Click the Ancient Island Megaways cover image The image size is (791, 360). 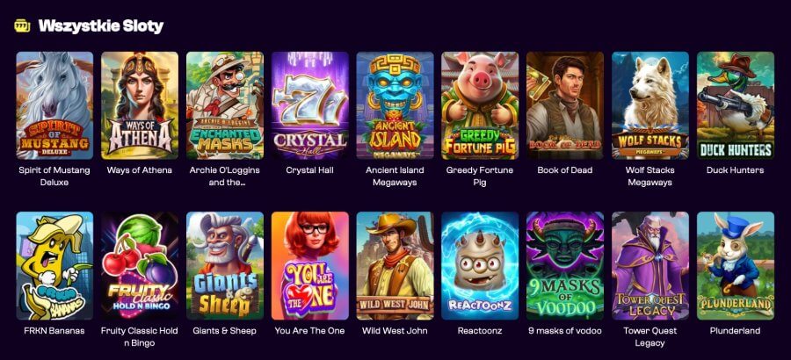395,105
